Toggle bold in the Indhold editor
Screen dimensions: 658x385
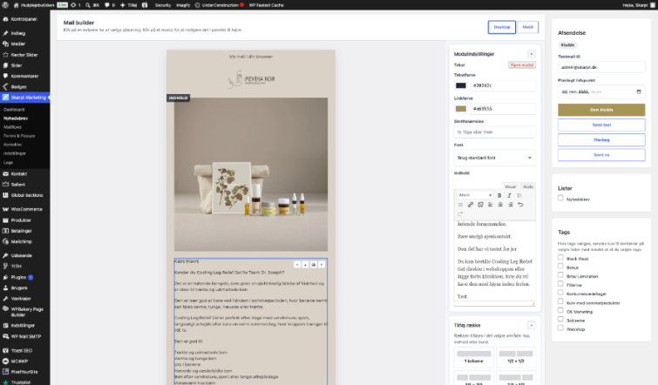[x=499, y=195]
